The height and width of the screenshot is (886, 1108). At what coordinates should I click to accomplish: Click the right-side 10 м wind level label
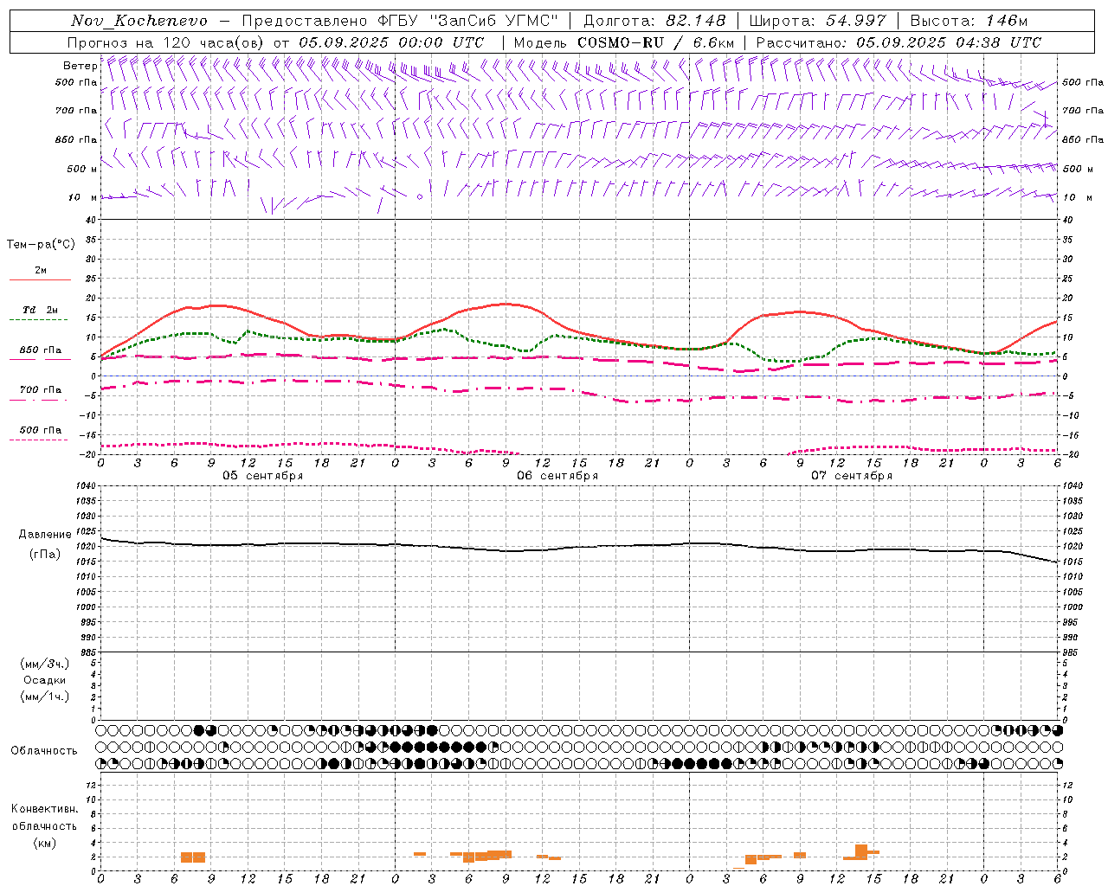[x=1077, y=197]
